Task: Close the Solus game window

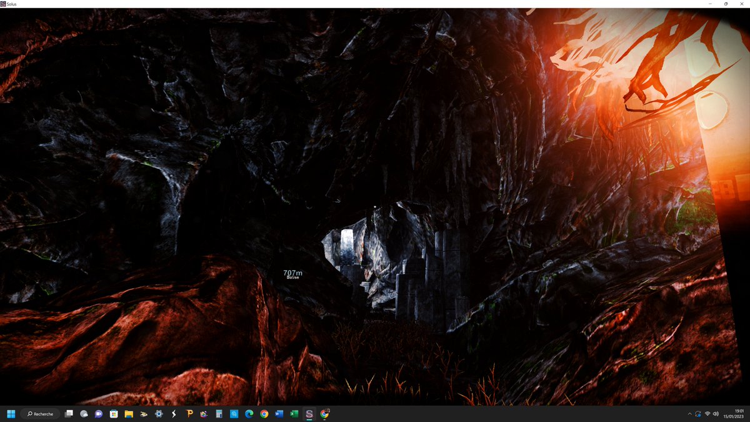Action: (742, 4)
